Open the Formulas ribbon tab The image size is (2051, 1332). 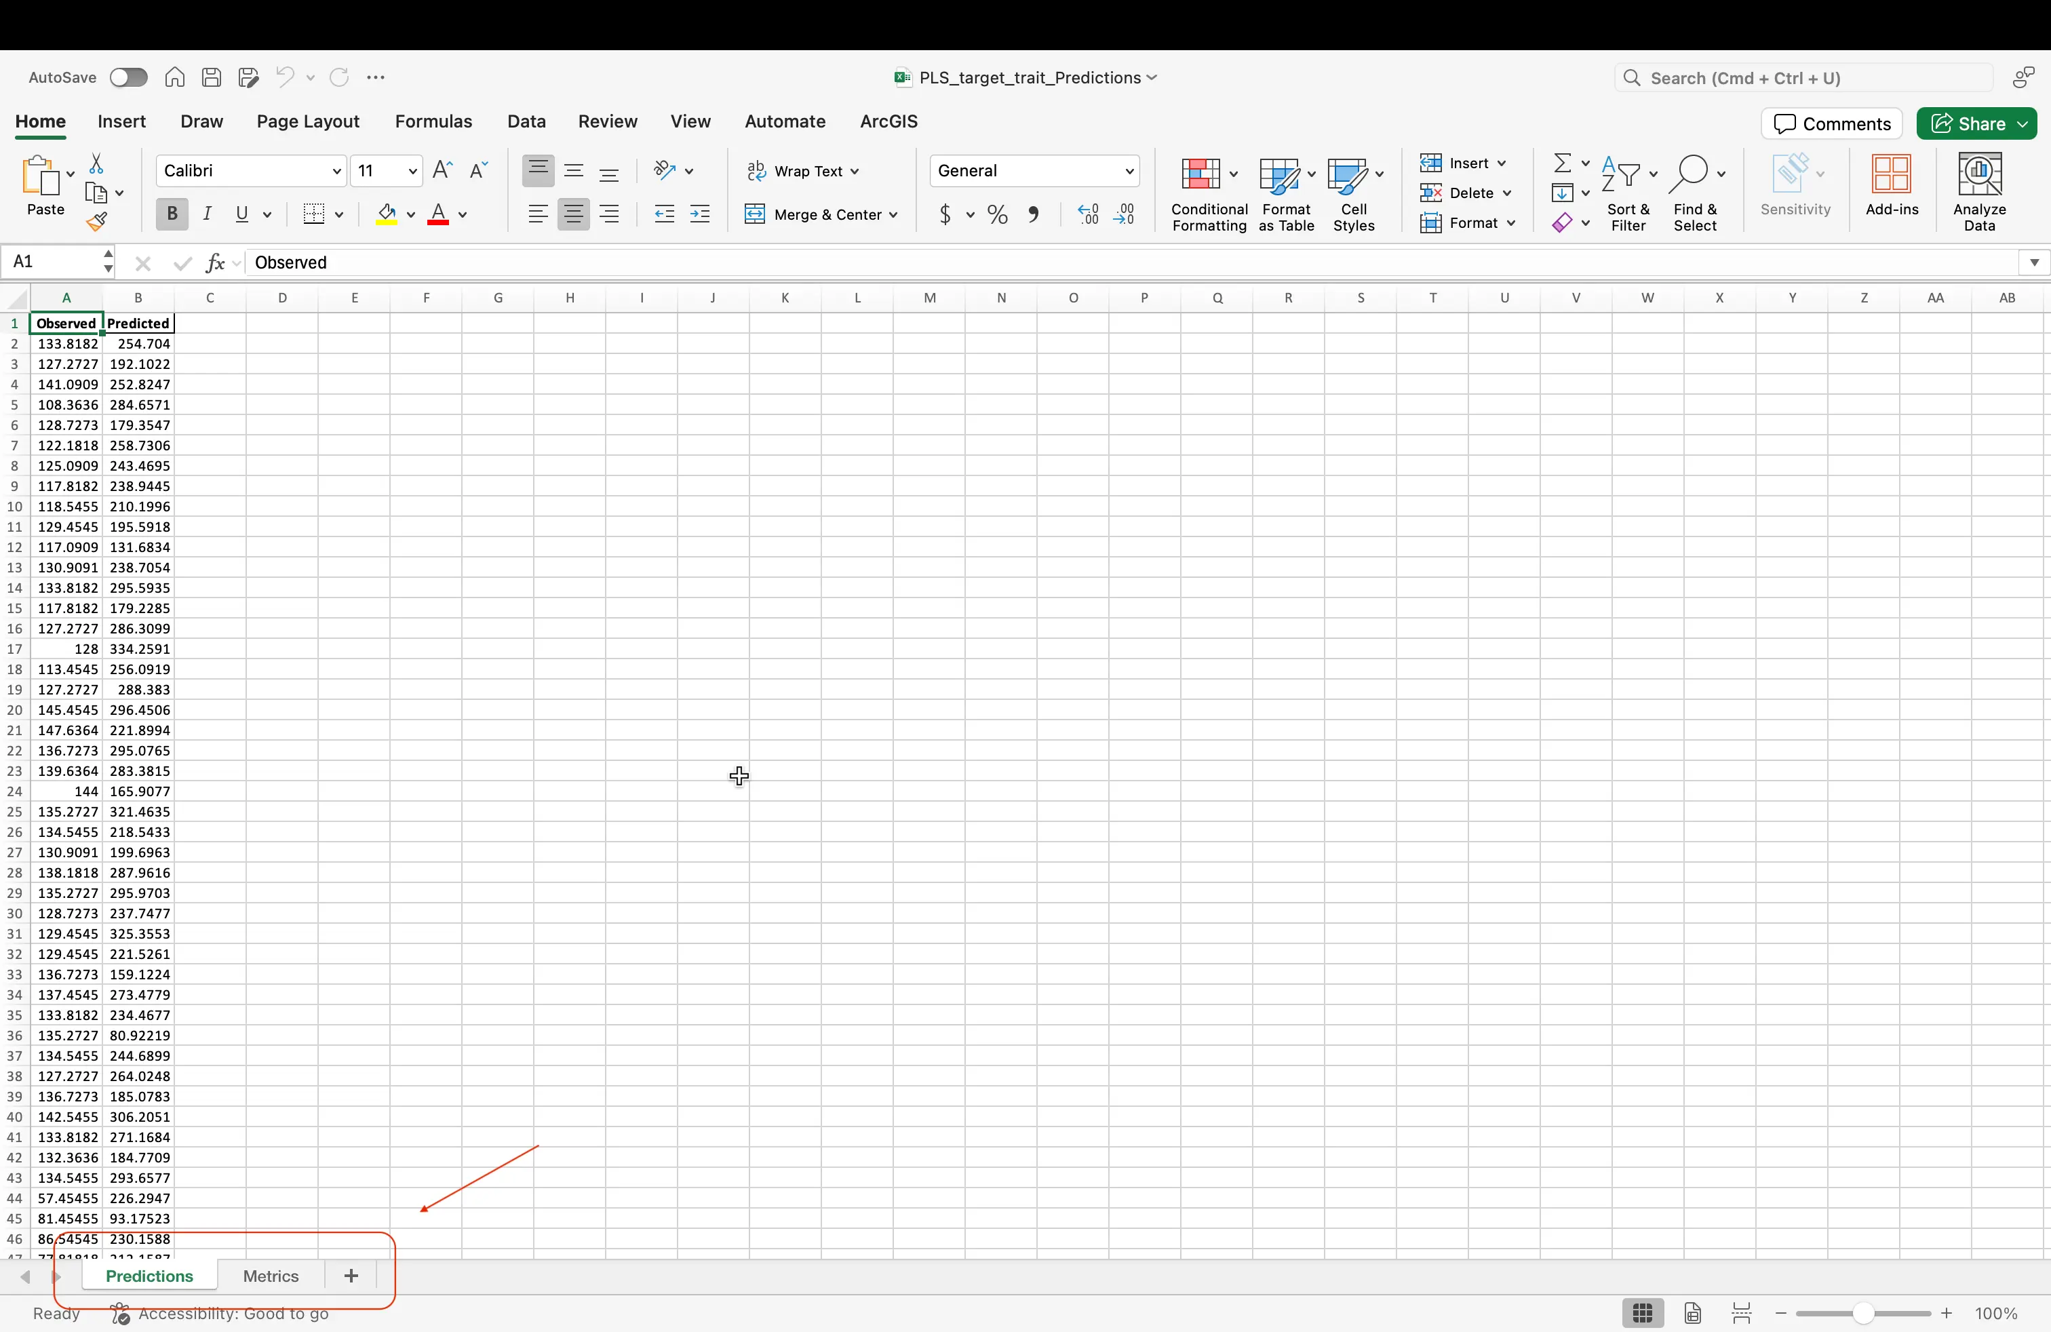(433, 121)
